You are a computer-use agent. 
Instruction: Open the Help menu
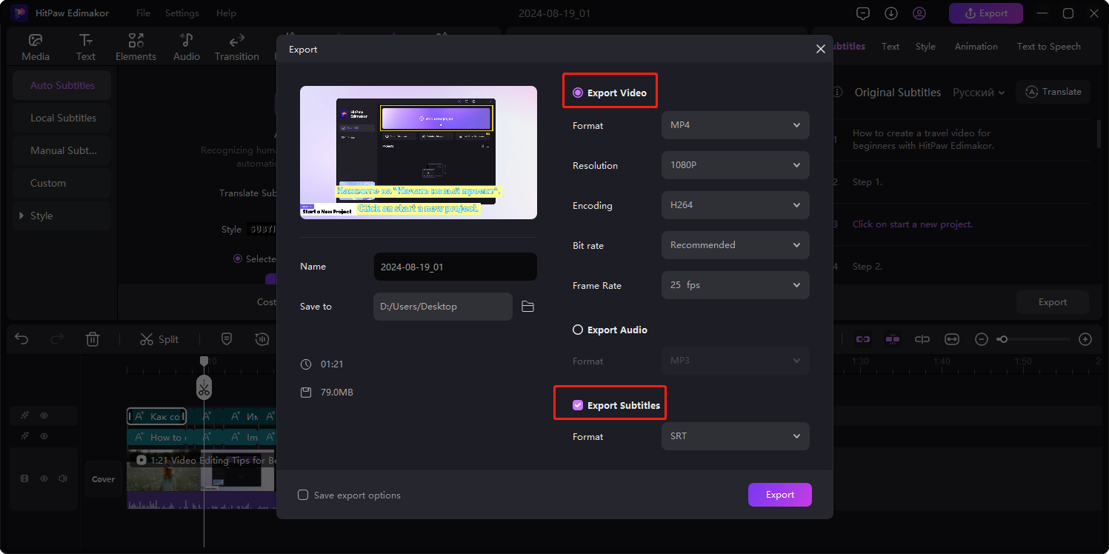coord(226,13)
